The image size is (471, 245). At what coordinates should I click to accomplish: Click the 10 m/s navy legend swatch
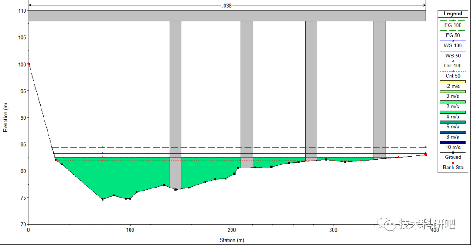click(453, 142)
